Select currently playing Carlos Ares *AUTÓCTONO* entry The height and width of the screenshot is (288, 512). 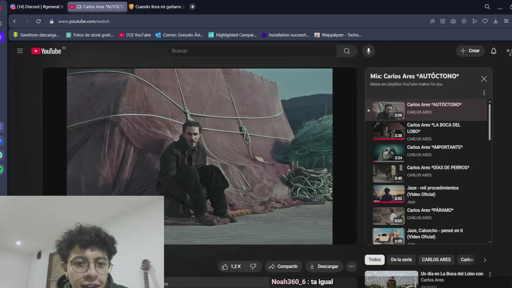(426, 110)
